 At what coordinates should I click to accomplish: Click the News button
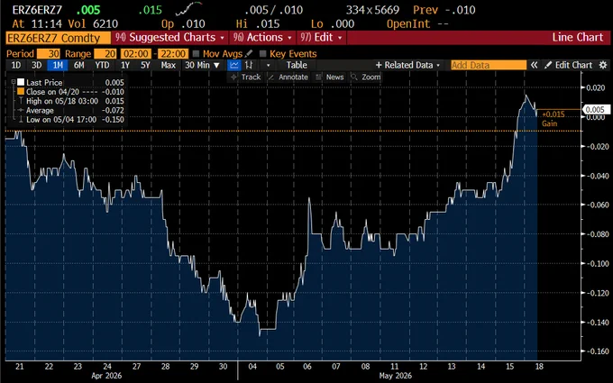coord(330,77)
